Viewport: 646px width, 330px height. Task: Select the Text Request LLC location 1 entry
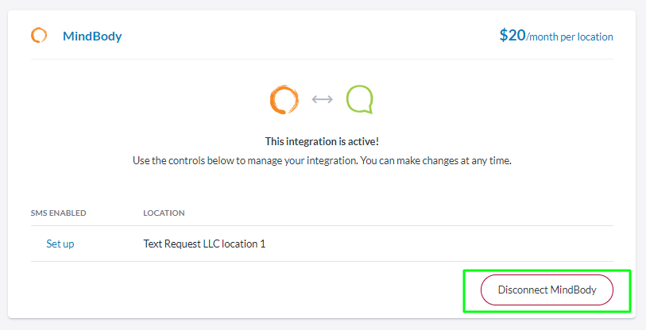[204, 244]
